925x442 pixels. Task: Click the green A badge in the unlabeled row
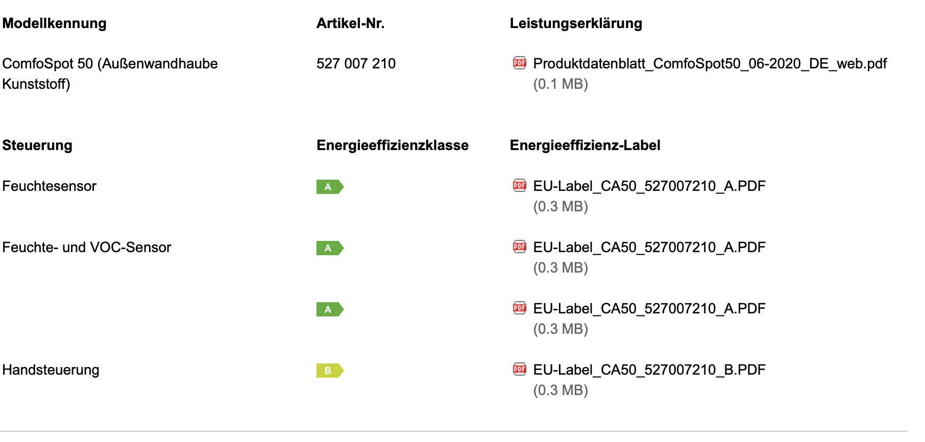pyautogui.click(x=330, y=309)
